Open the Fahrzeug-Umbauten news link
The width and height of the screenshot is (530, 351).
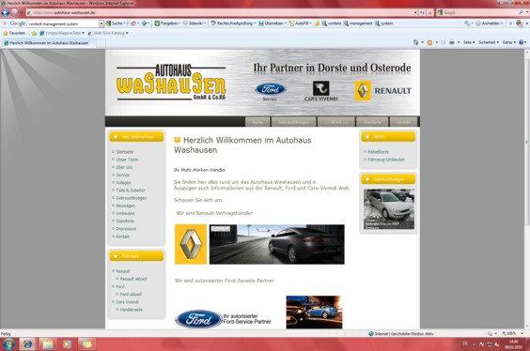(386, 160)
